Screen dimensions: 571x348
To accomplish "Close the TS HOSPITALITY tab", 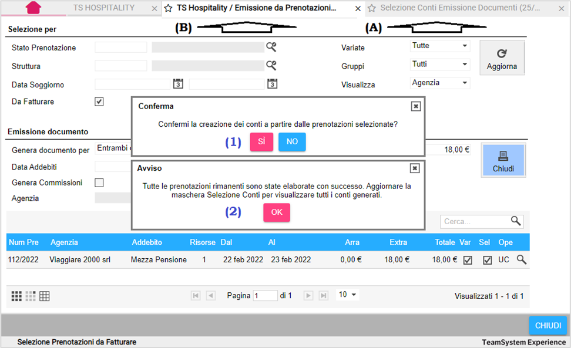I will [x=154, y=8].
